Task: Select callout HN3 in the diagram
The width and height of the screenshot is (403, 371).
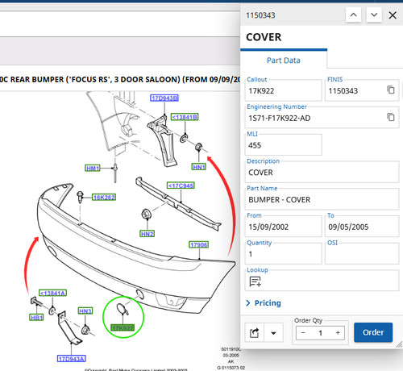Action: coord(85,311)
